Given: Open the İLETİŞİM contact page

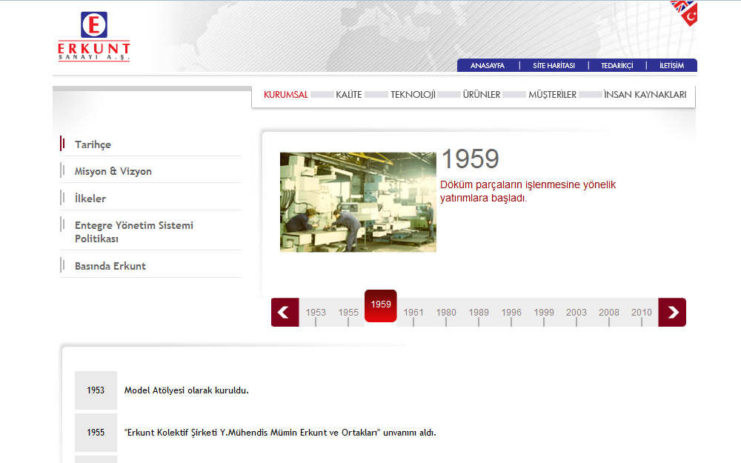Looking at the screenshot, I should [x=671, y=66].
